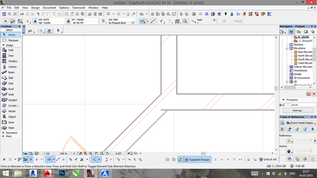
Task: Select the Curtain Wall tool
Action: [13, 106]
